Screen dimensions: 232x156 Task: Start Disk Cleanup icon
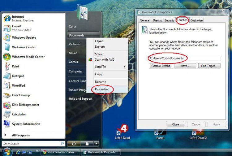pos(7,95)
